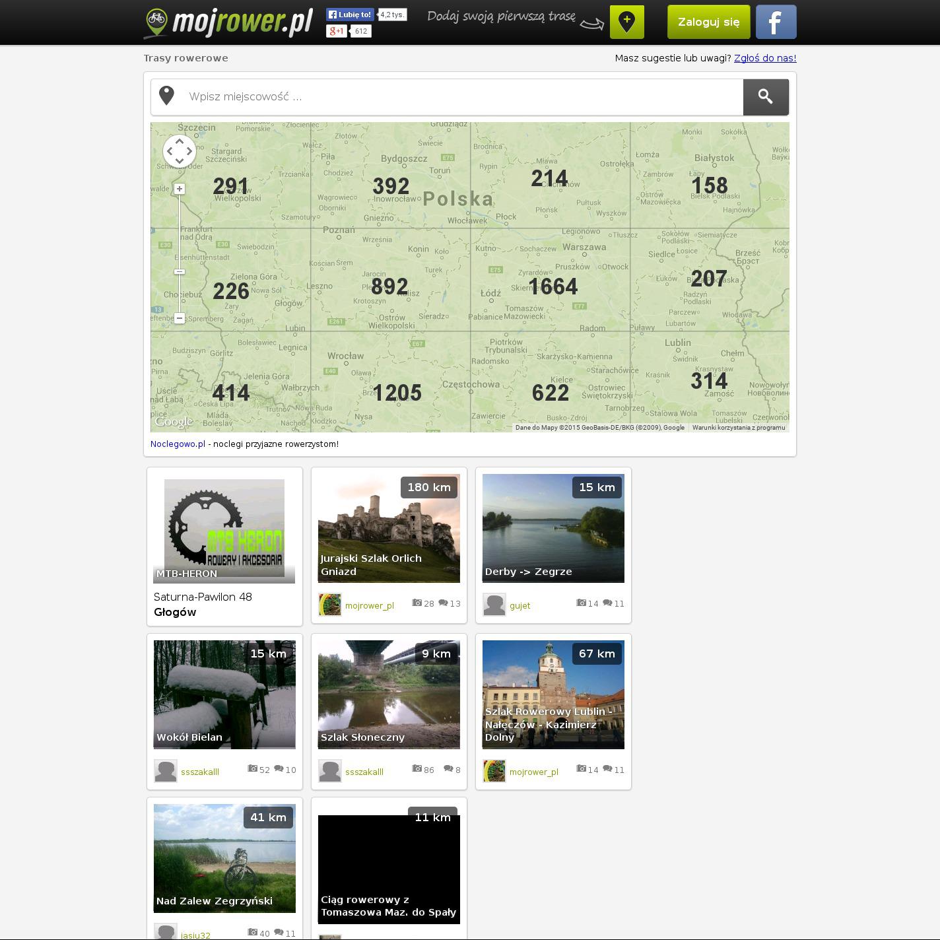Click the Facebook Lubię to! like button
This screenshot has height=940, width=940.
pyautogui.click(x=351, y=15)
